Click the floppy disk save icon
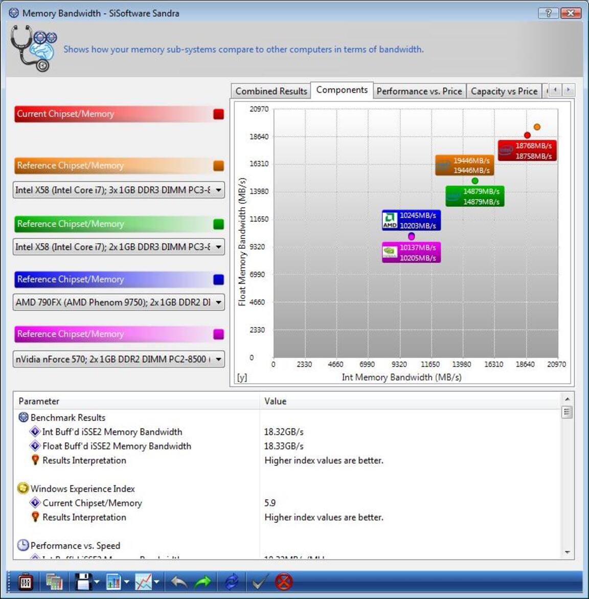This screenshot has height=599, width=589. pyautogui.click(x=83, y=582)
